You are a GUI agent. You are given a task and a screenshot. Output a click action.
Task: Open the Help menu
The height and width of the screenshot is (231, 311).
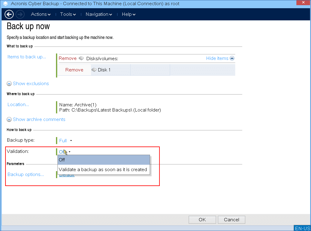click(x=128, y=14)
